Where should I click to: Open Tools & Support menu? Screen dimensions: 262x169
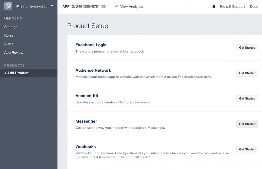(232, 7)
